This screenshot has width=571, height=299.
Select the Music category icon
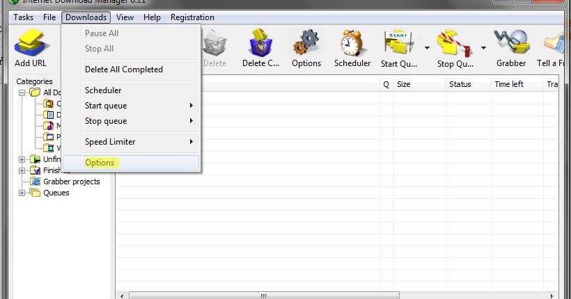[49, 126]
